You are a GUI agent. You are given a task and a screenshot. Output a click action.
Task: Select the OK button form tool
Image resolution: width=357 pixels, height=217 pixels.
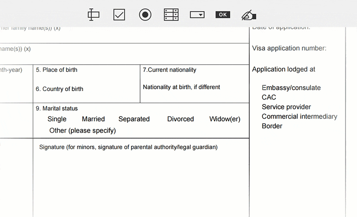(223, 15)
